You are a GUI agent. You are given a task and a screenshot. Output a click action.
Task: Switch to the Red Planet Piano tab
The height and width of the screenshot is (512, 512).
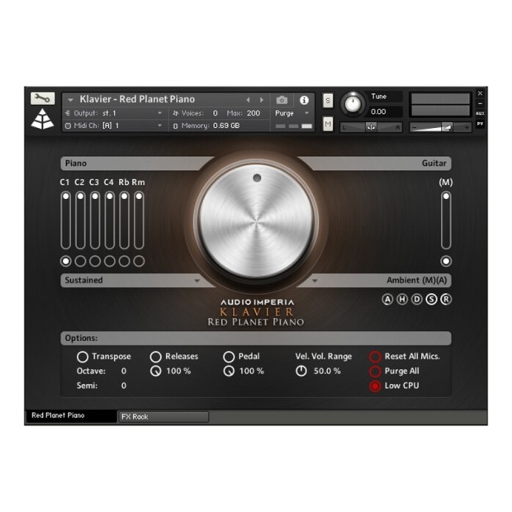click(x=72, y=415)
